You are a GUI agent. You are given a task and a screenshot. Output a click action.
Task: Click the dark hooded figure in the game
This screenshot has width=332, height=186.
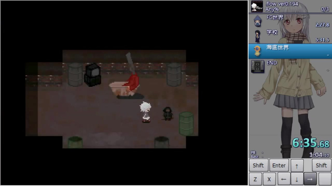pos(168,114)
